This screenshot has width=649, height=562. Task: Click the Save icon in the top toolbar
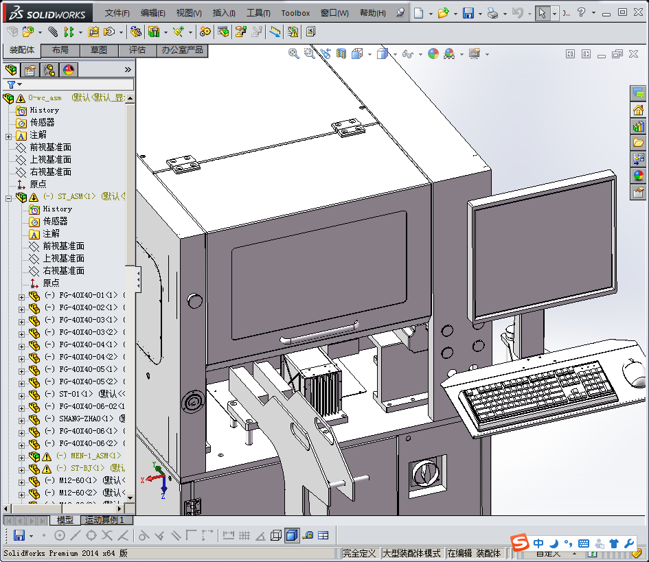click(468, 13)
